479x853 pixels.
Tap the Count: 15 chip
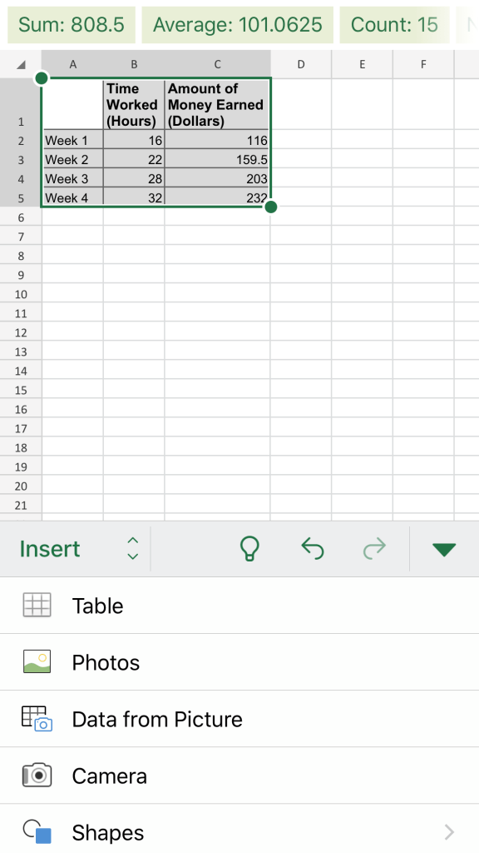pos(394,25)
